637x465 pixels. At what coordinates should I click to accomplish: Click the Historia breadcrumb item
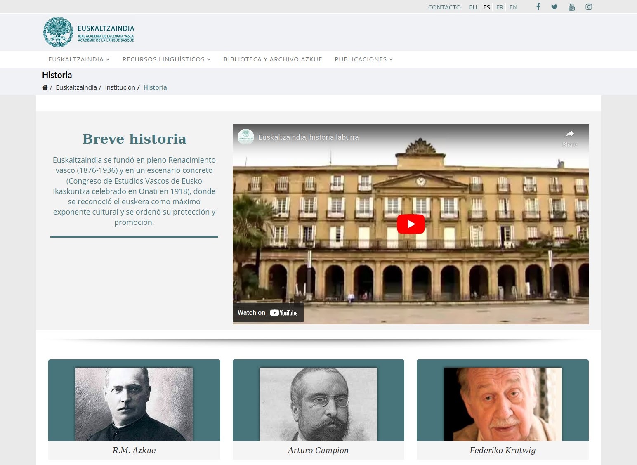tap(155, 87)
